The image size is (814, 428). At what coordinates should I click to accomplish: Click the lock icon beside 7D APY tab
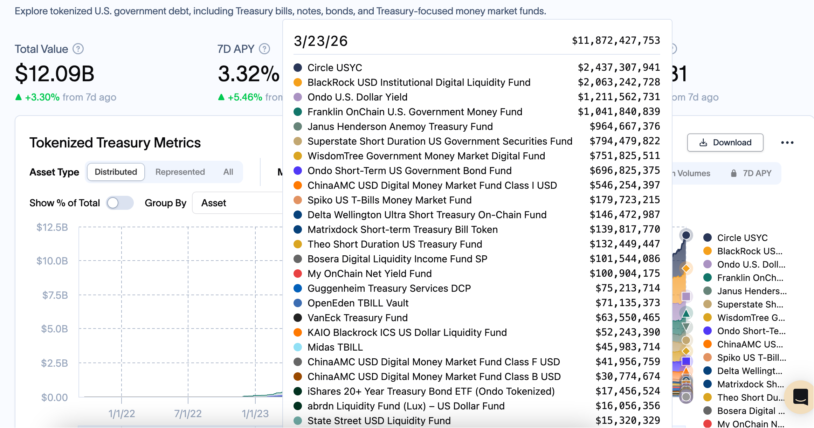point(733,173)
